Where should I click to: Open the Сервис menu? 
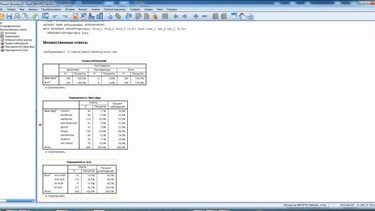click(x=148, y=9)
